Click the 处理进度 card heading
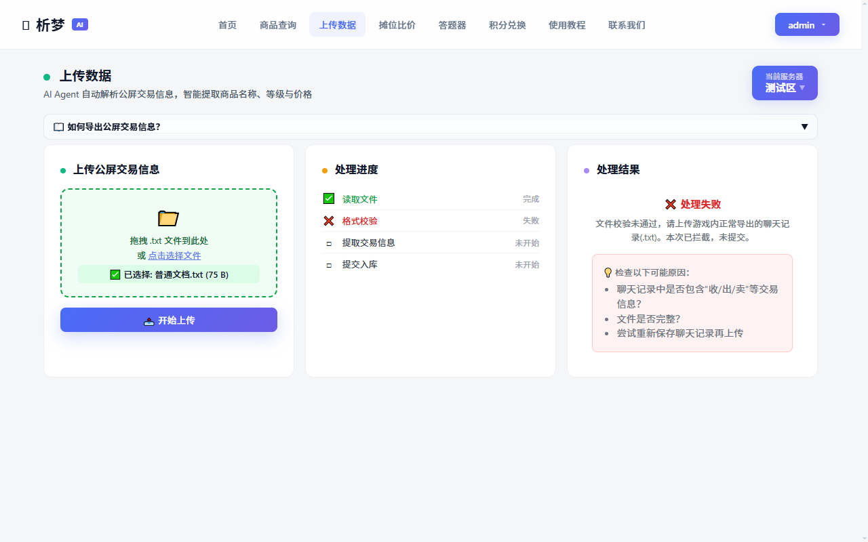This screenshot has height=542, width=868. point(356,169)
